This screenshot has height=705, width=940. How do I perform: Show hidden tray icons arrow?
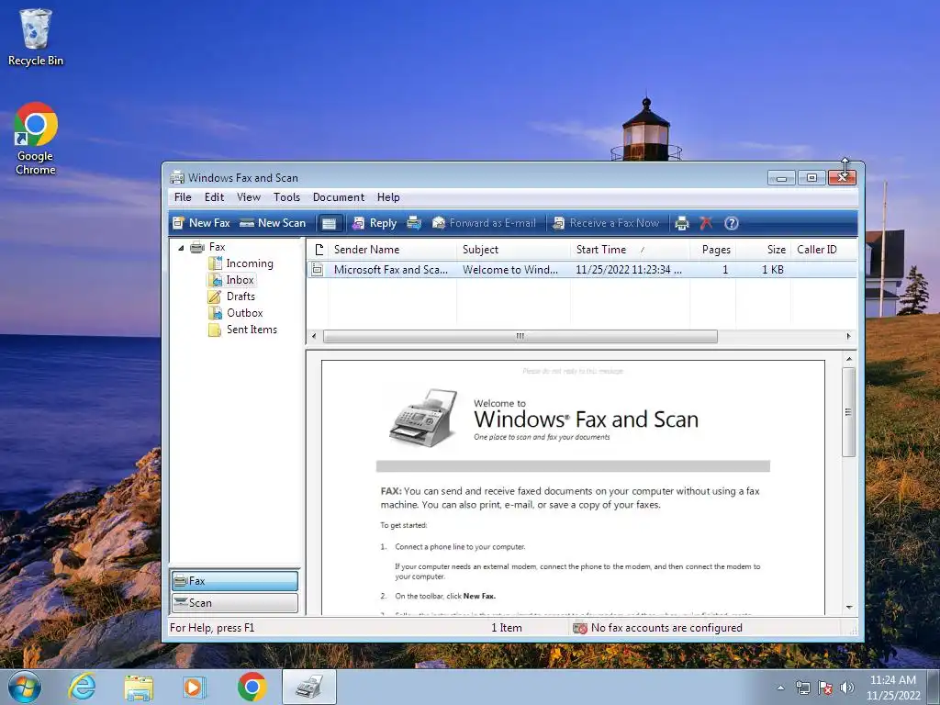780,688
